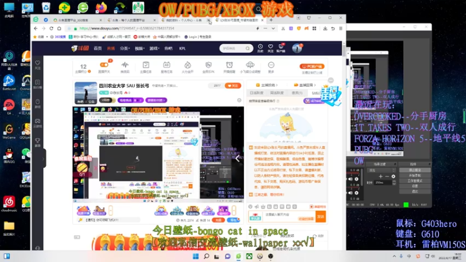Expand the bookmarks star dropdown arrow
The height and width of the screenshot is (262, 466).
[47, 37]
